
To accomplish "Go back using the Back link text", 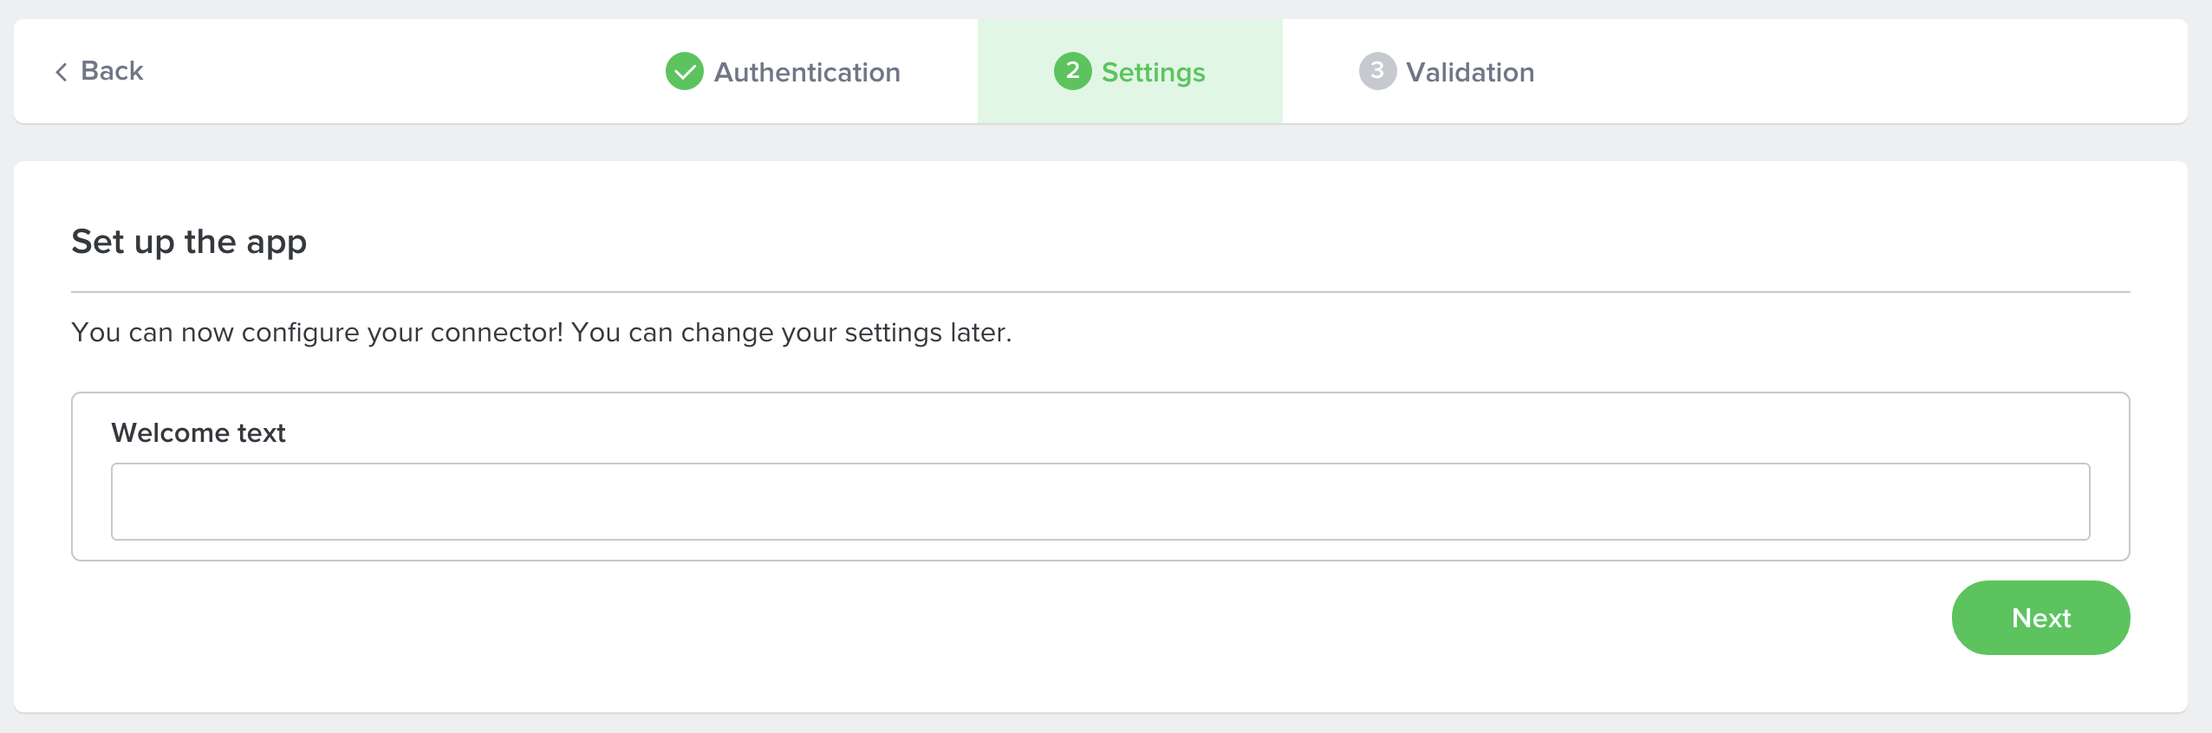I will coord(112,71).
